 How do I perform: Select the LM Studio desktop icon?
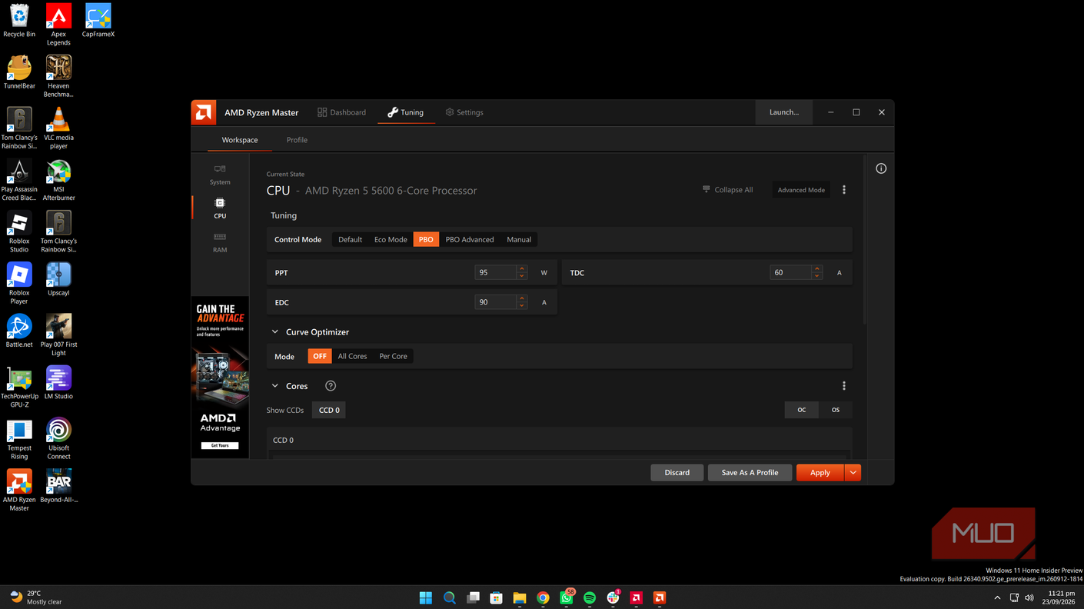[x=58, y=382]
